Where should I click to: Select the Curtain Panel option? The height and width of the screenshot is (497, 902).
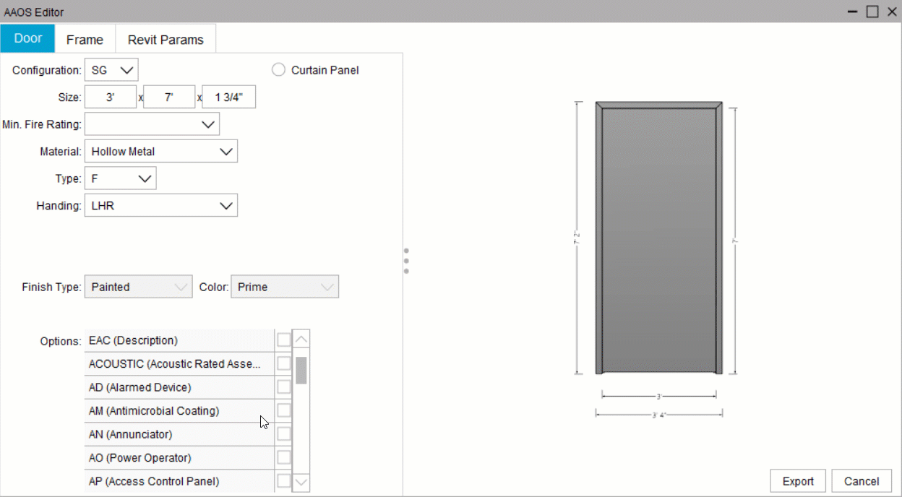(x=278, y=69)
